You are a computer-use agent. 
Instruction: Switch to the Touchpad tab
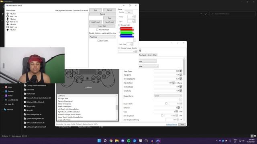tap(143, 55)
